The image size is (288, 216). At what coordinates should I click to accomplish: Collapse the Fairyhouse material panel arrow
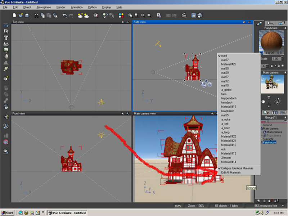(285, 28)
